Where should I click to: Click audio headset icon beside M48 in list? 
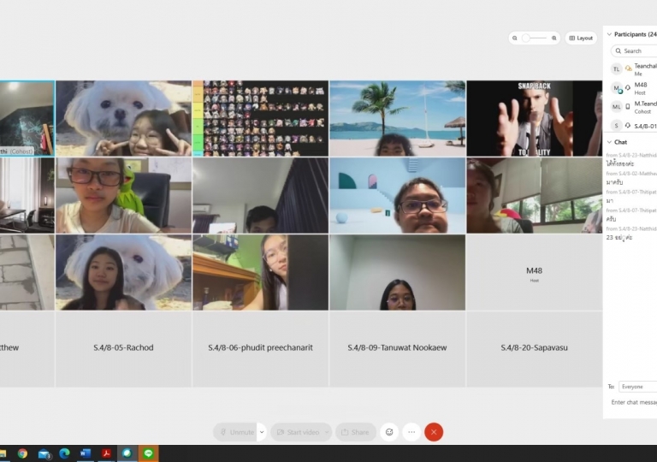[x=628, y=87]
